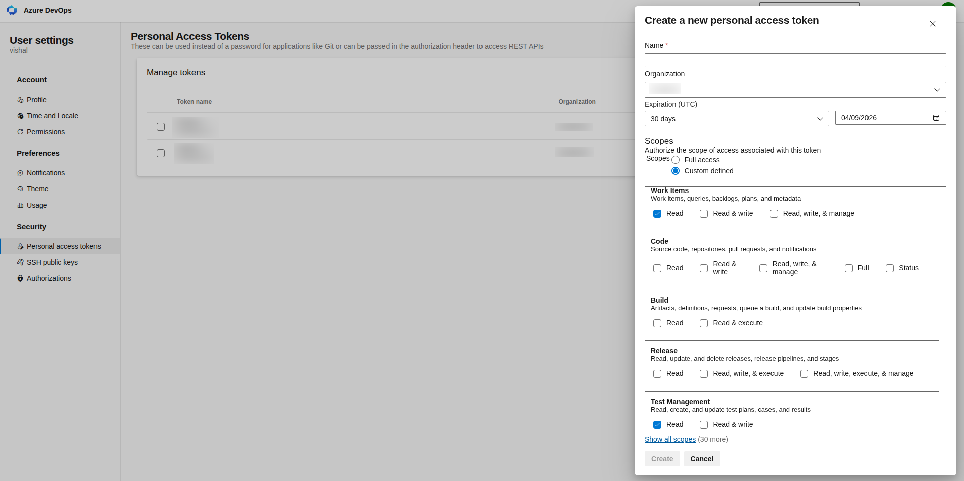Open Time and Locale settings
The width and height of the screenshot is (964, 481).
(60, 116)
